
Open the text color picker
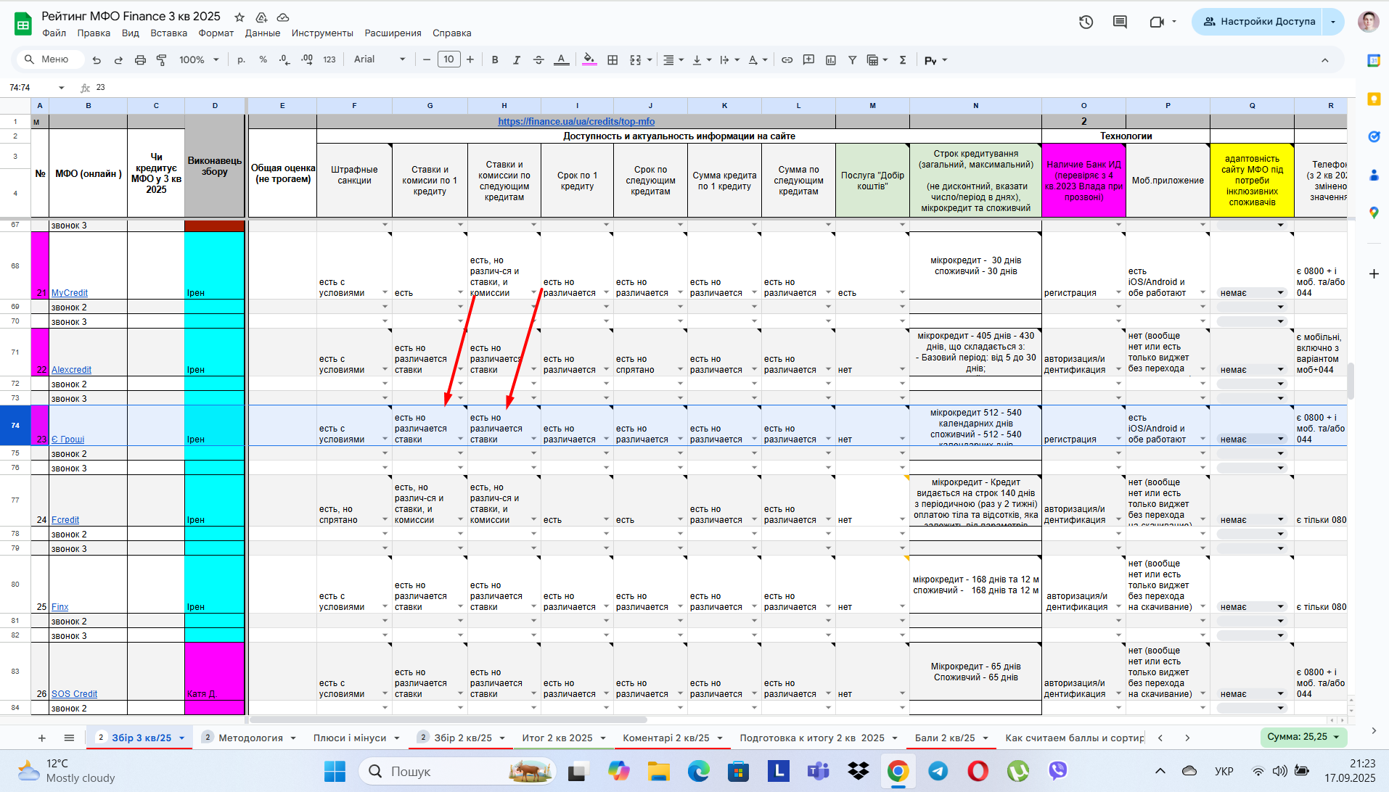(x=561, y=60)
